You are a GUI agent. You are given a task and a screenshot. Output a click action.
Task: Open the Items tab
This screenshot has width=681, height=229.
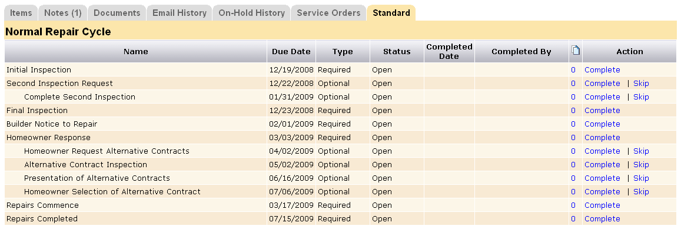pos(21,13)
